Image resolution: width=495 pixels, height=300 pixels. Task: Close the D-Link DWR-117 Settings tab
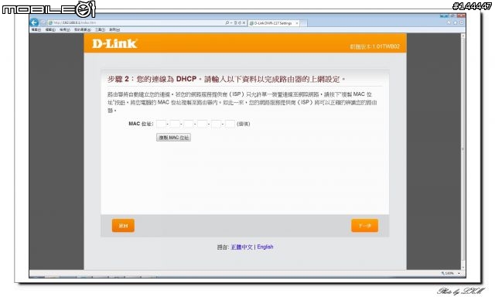[x=297, y=23]
